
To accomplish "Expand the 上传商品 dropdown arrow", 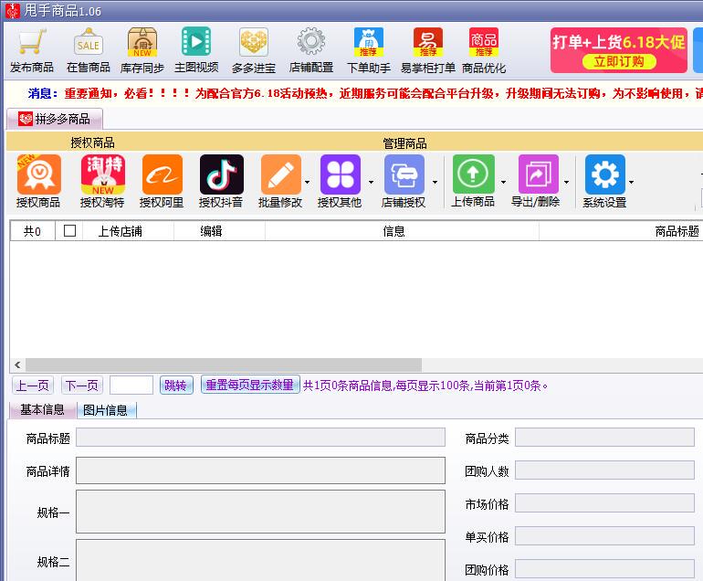I will coord(503,182).
